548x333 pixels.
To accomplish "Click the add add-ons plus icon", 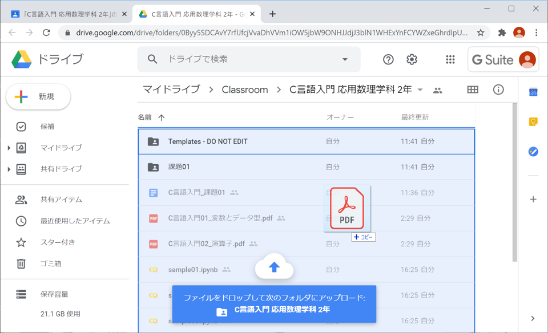I will (x=533, y=199).
